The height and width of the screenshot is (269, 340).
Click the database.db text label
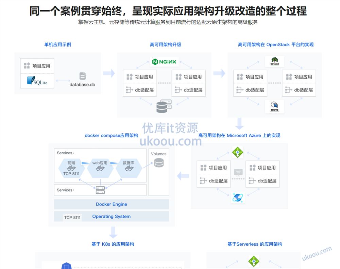(82, 84)
